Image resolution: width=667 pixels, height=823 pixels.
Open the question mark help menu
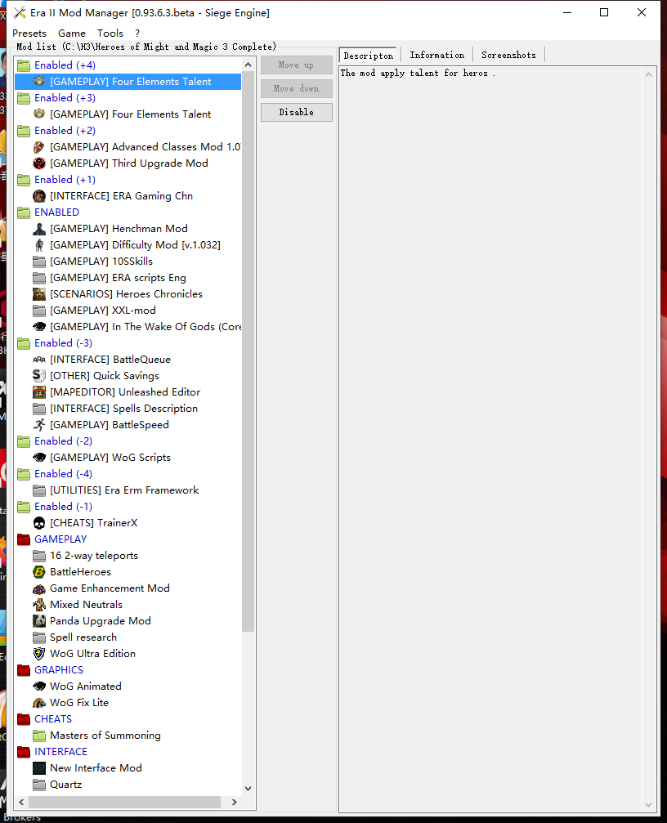(137, 33)
